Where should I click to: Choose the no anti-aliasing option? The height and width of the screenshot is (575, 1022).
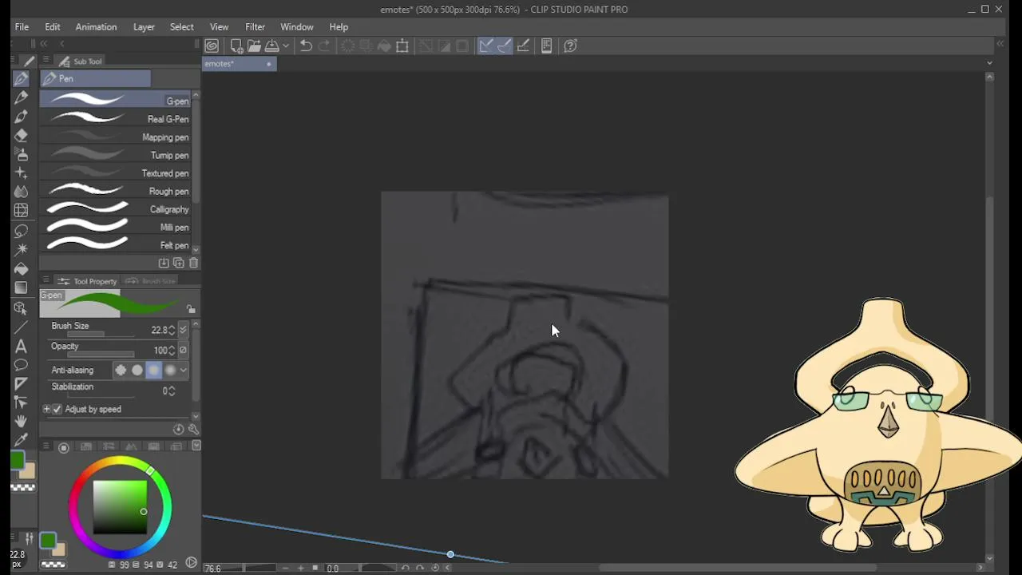pos(121,370)
